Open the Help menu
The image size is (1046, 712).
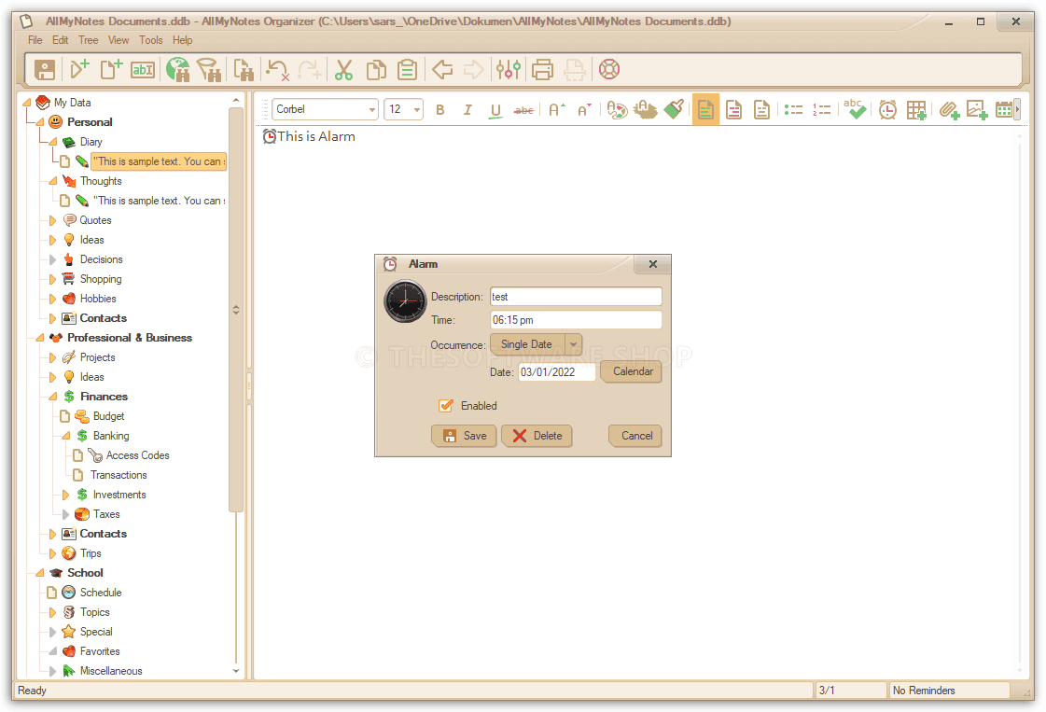[x=182, y=40]
